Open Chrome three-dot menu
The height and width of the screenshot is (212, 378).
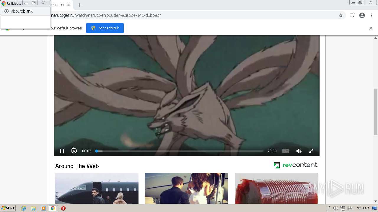click(372, 15)
